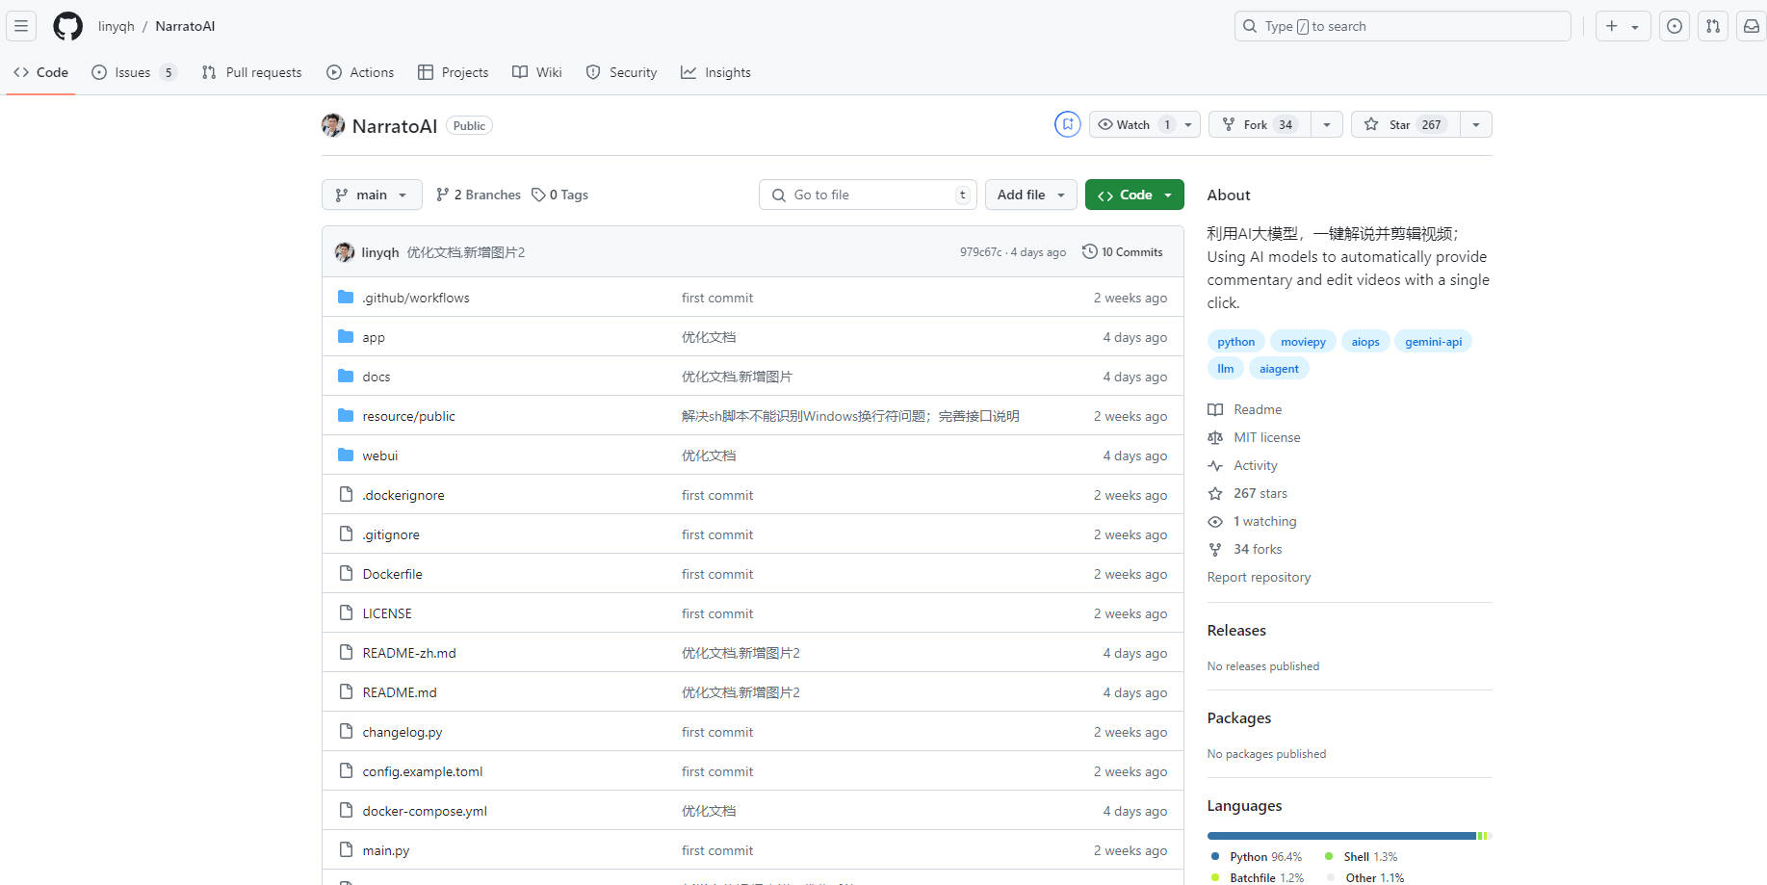Viewport: 1767px width, 885px height.
Task: Switch to the Issues tab
Action: tap(133, 72)
